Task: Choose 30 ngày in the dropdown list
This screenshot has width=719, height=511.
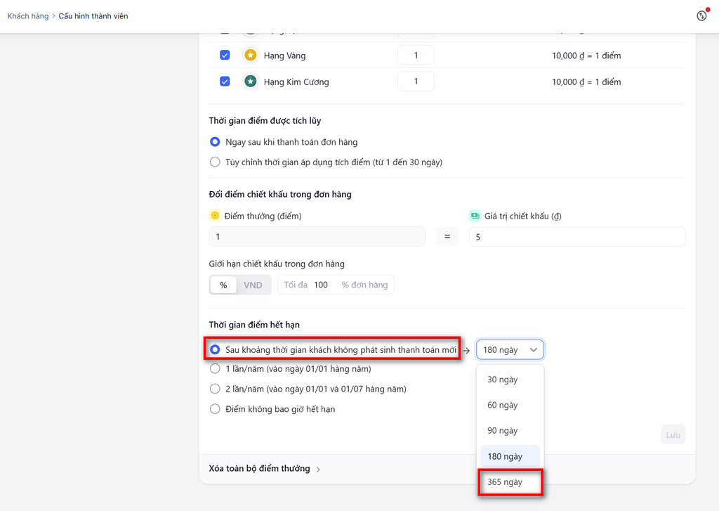Action: 503,380
